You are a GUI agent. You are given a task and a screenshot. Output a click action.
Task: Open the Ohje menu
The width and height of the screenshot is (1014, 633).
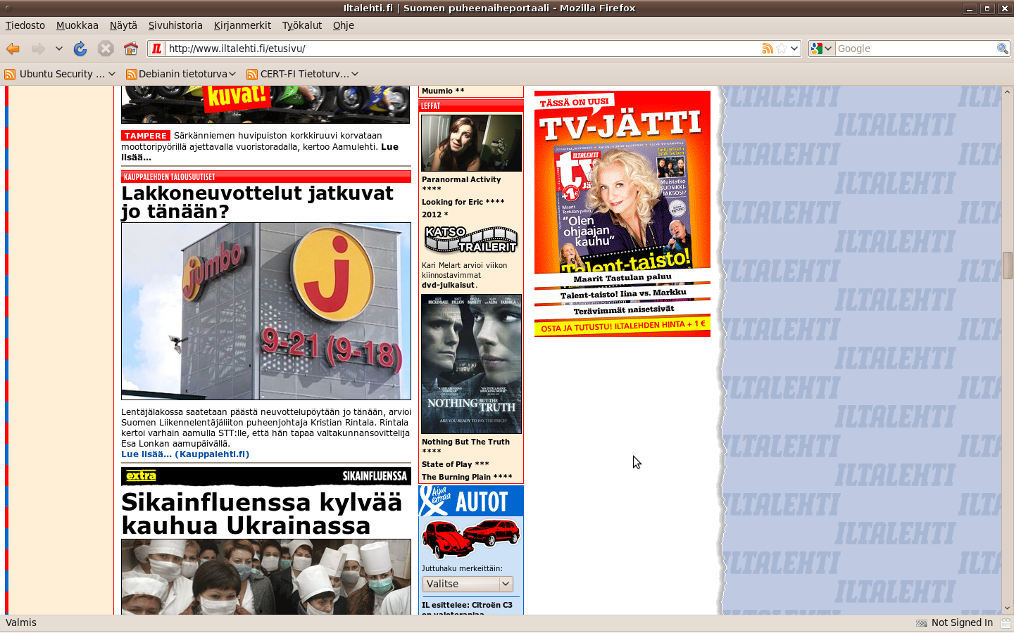344,25
